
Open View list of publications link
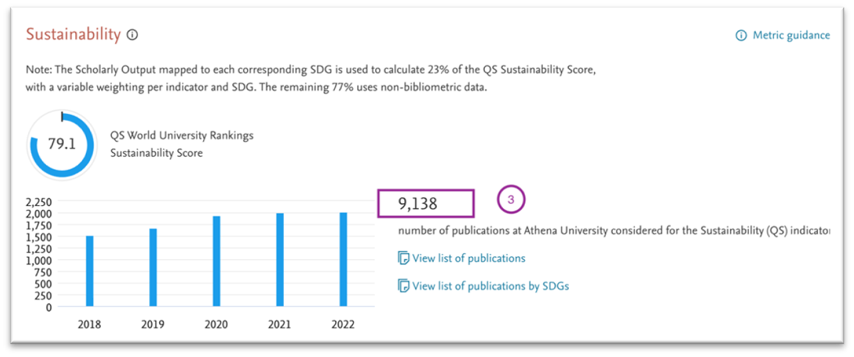[x=469, y=258]
